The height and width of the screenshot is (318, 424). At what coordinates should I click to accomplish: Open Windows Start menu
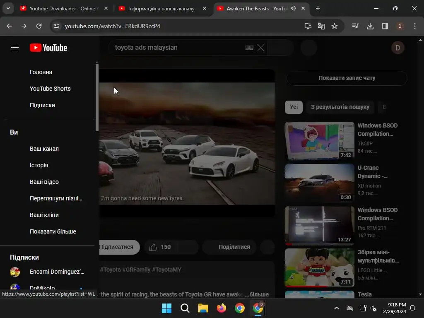[x=166, y=308]
